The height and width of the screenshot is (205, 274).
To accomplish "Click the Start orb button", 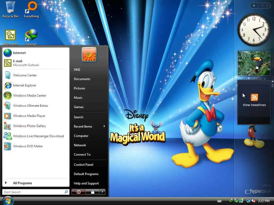I will click(x=8, y=201).
